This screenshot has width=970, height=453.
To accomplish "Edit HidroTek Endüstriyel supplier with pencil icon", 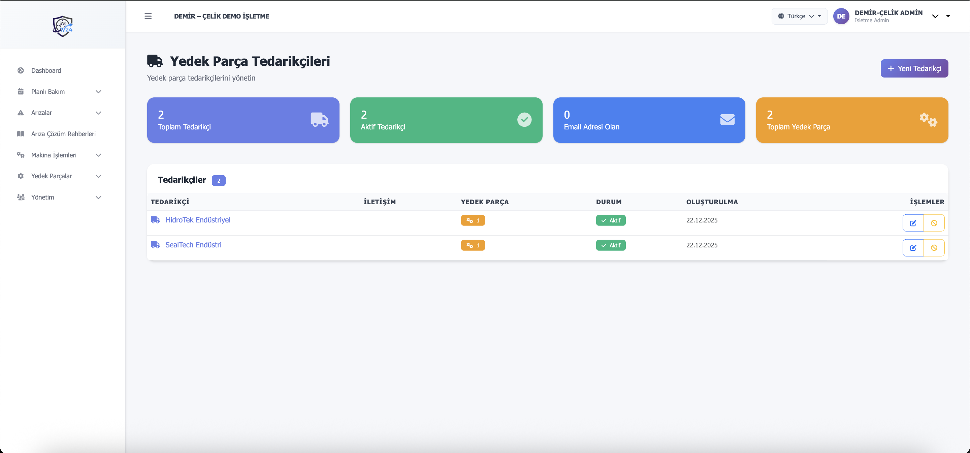I will tap(913, 223).
